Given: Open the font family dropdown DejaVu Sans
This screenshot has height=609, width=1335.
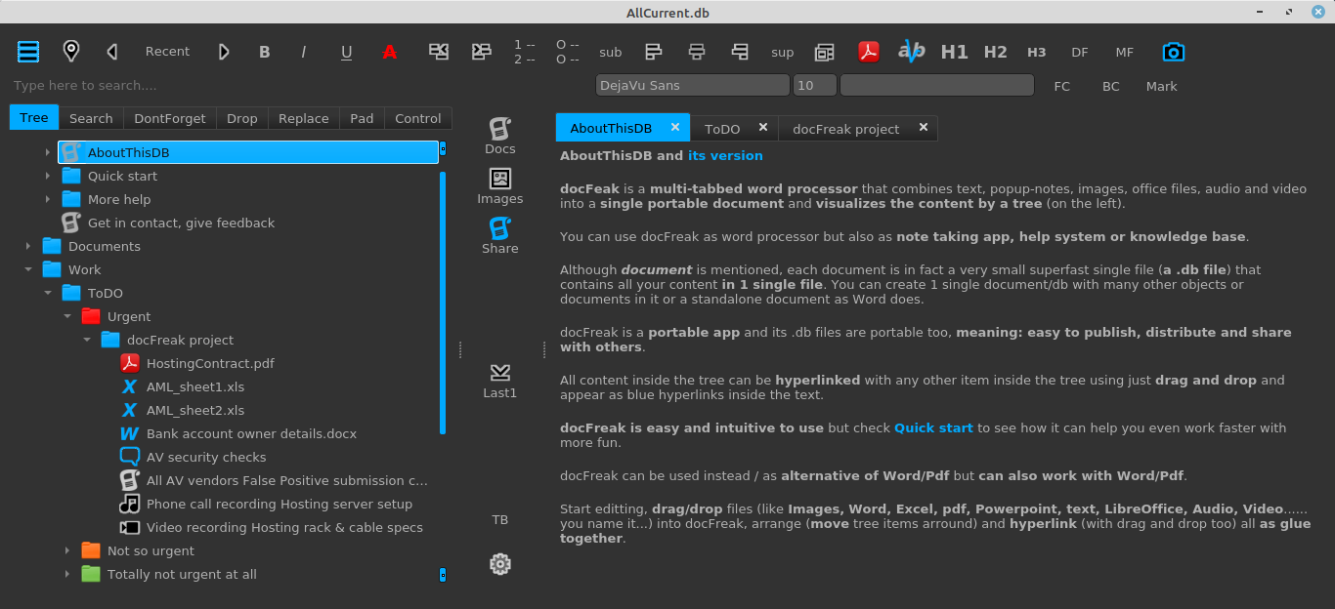Looking at the screenshot, I should click(x=692, y=86).
